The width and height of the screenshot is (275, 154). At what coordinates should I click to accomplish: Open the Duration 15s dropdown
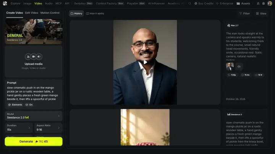pos(19,128)
